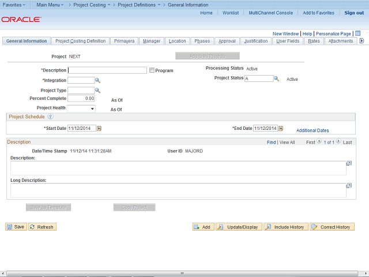The height and width of the screenshot is (277, 369).
Task: Switch to the Justification tab
Action: pyautogui.click(x=255, y=41)
